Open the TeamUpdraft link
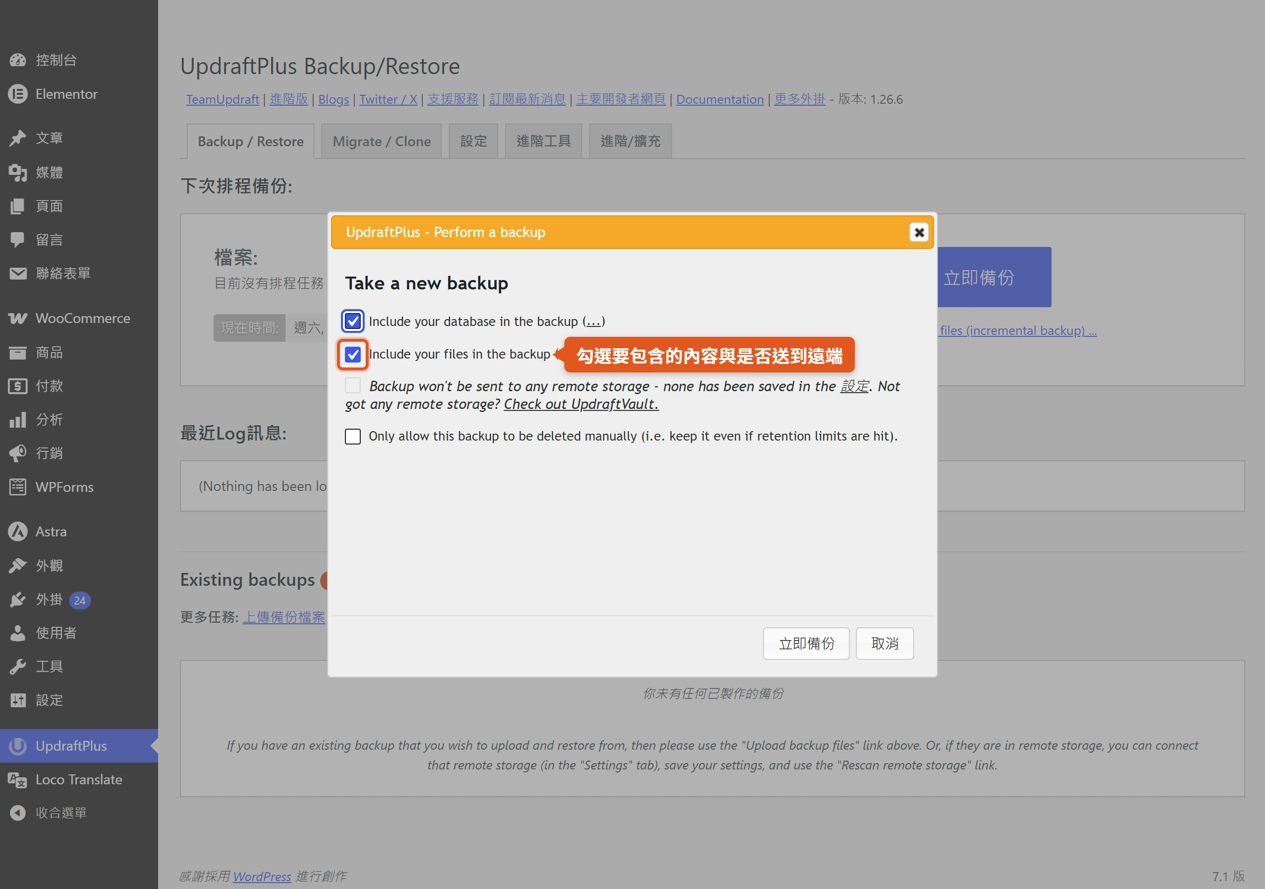Screen dimensions: 1265x889 [222, 99]
